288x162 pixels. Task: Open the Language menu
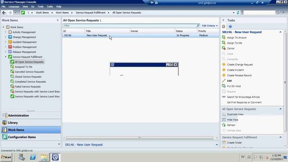point(14,6)
